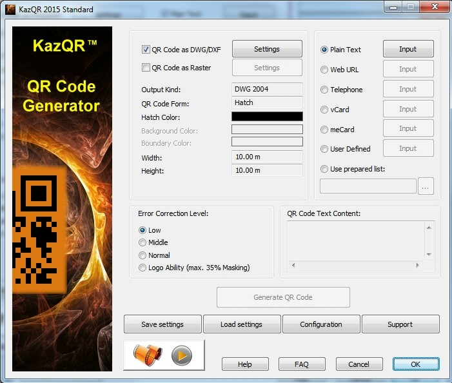Image resolution: width=452 pixels, height=383 pixels.
Task: Click the orange play button icon
Action: pos(182,356)
